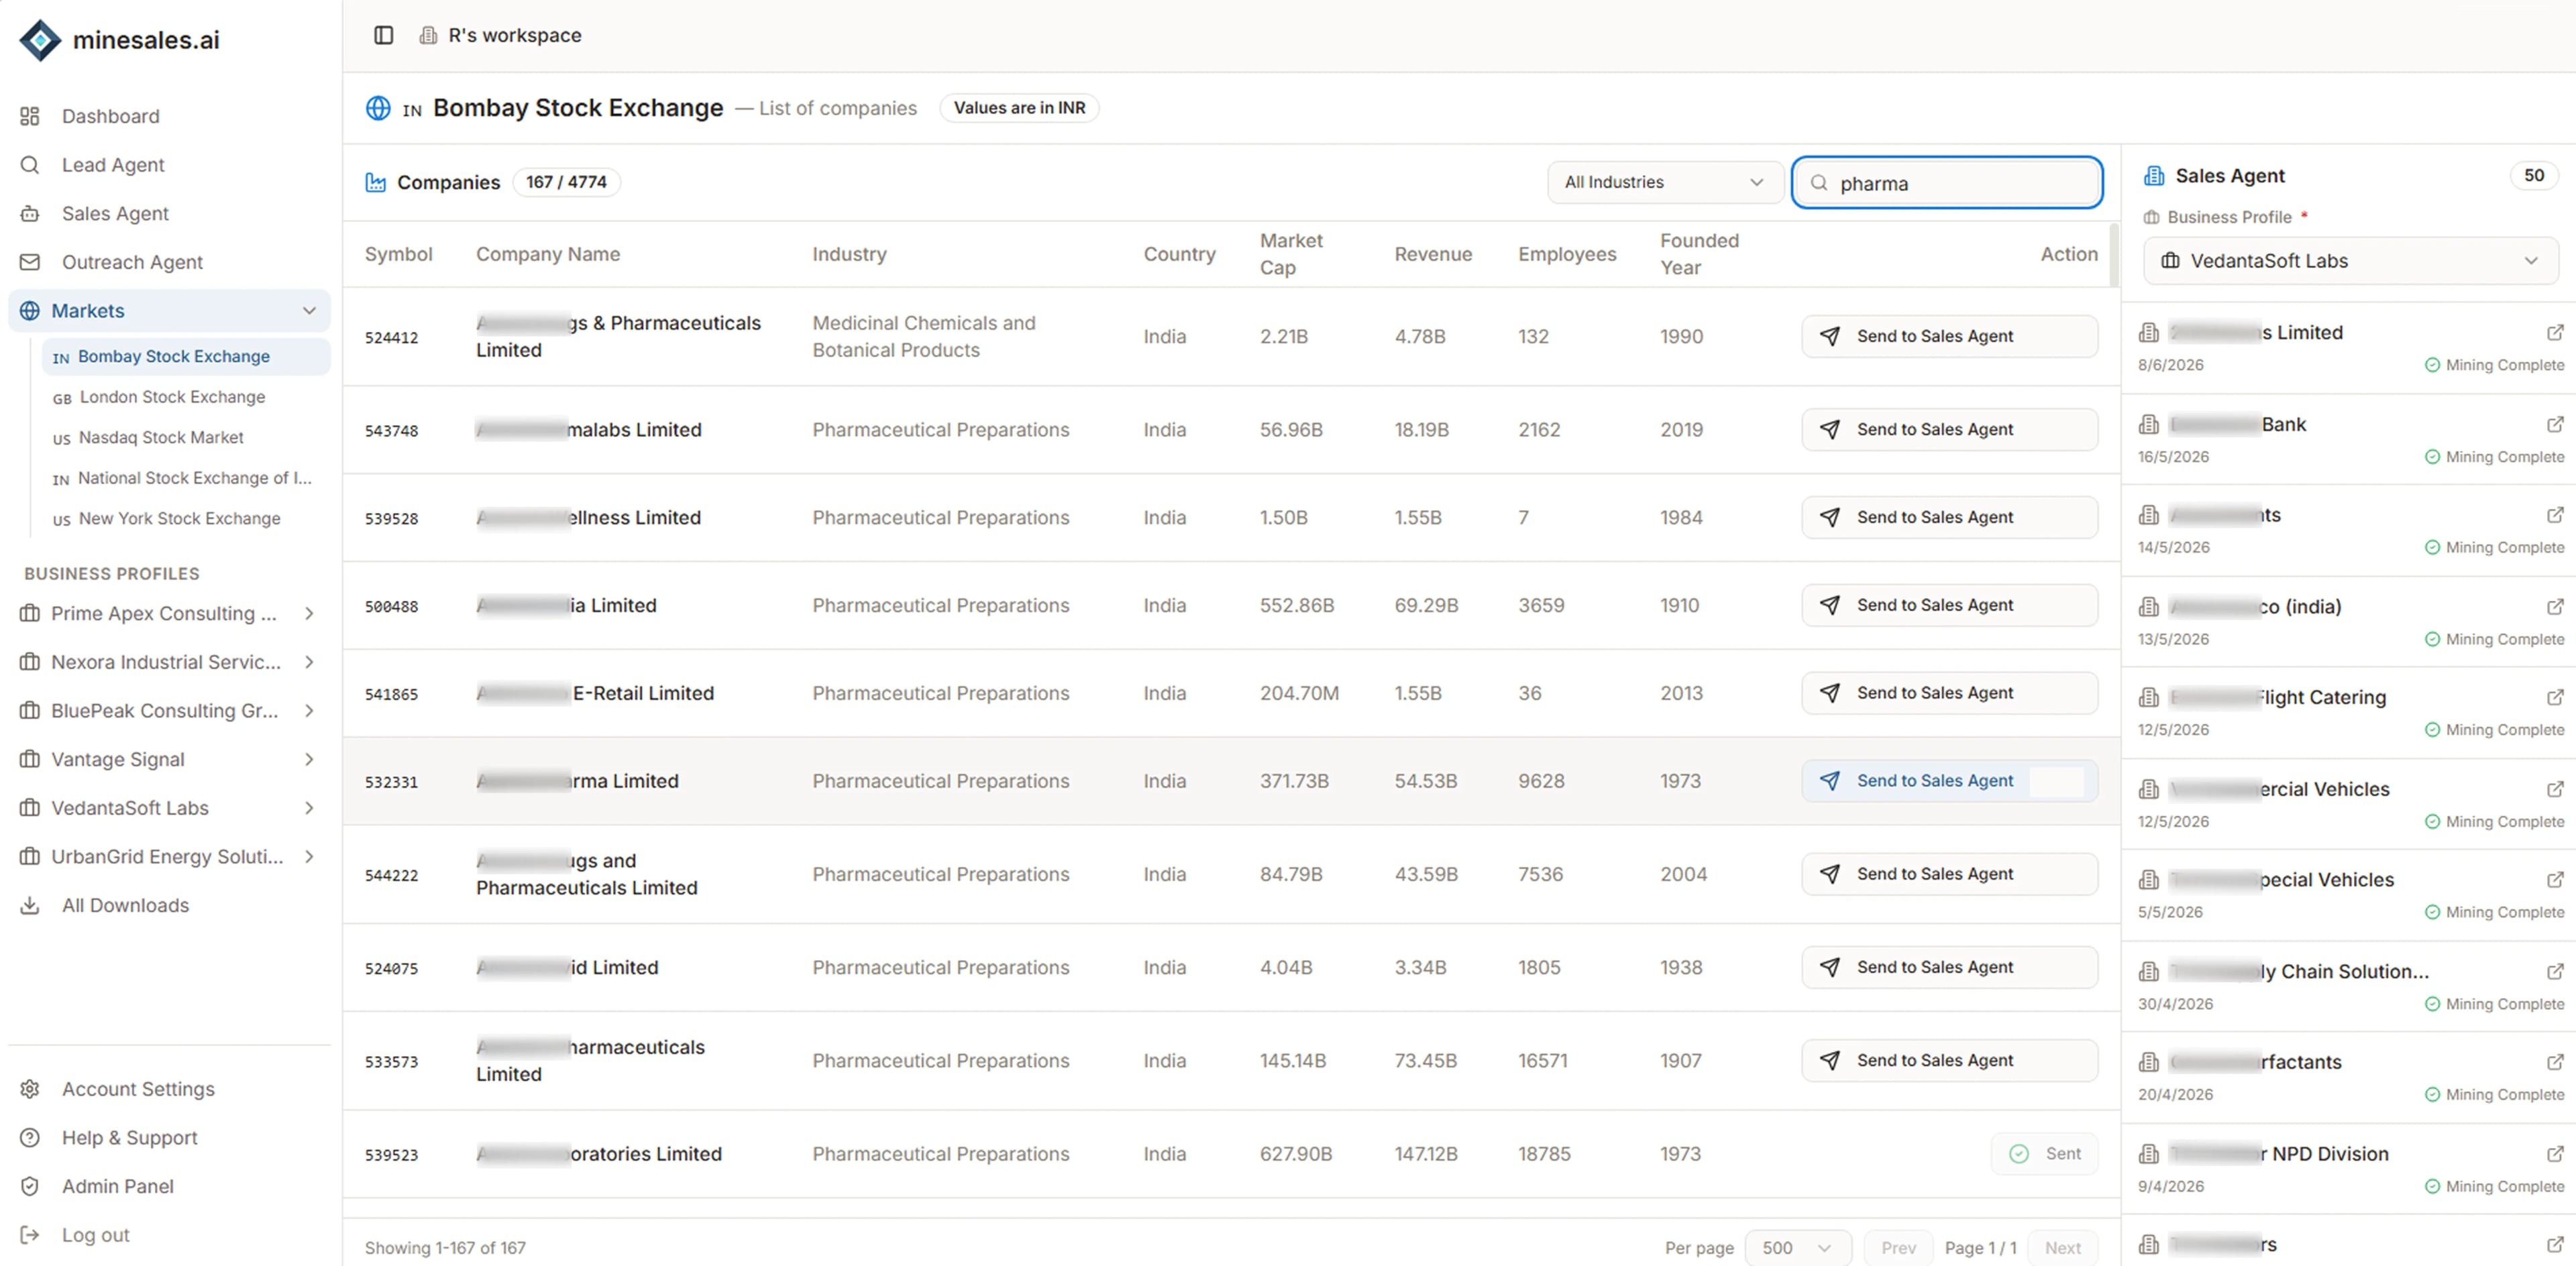Select National Stock Exchange of India
The height and width of the screenshot is (1266, 2576).
tap(194, 479)
